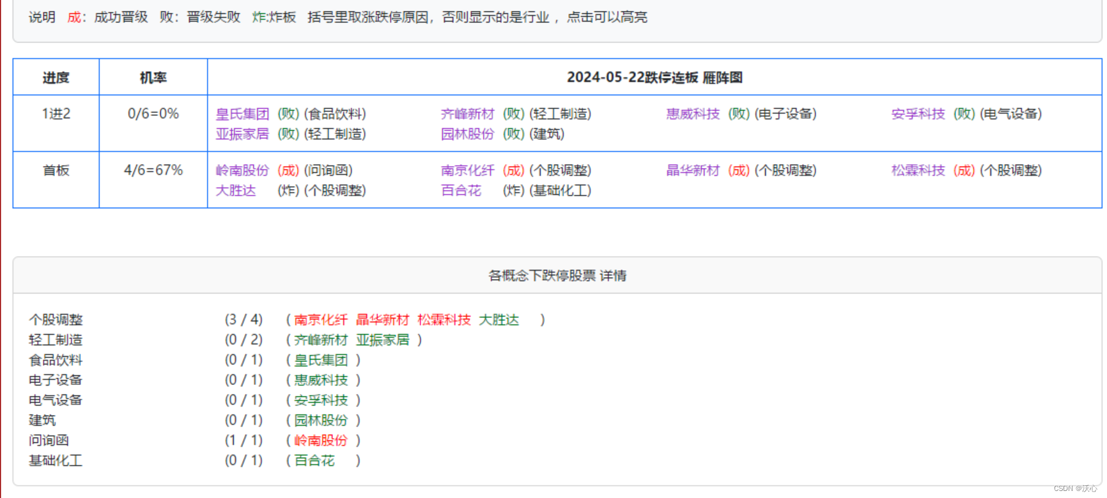Click 松霖科技 in the concept details list
Screen dimensions: 1107x498
[x=444, y=320]
